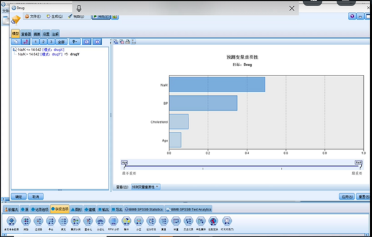372x237 pixels.
Task: Click the copy icon in the rule browser toolbar
Action: tap(16, 42)
